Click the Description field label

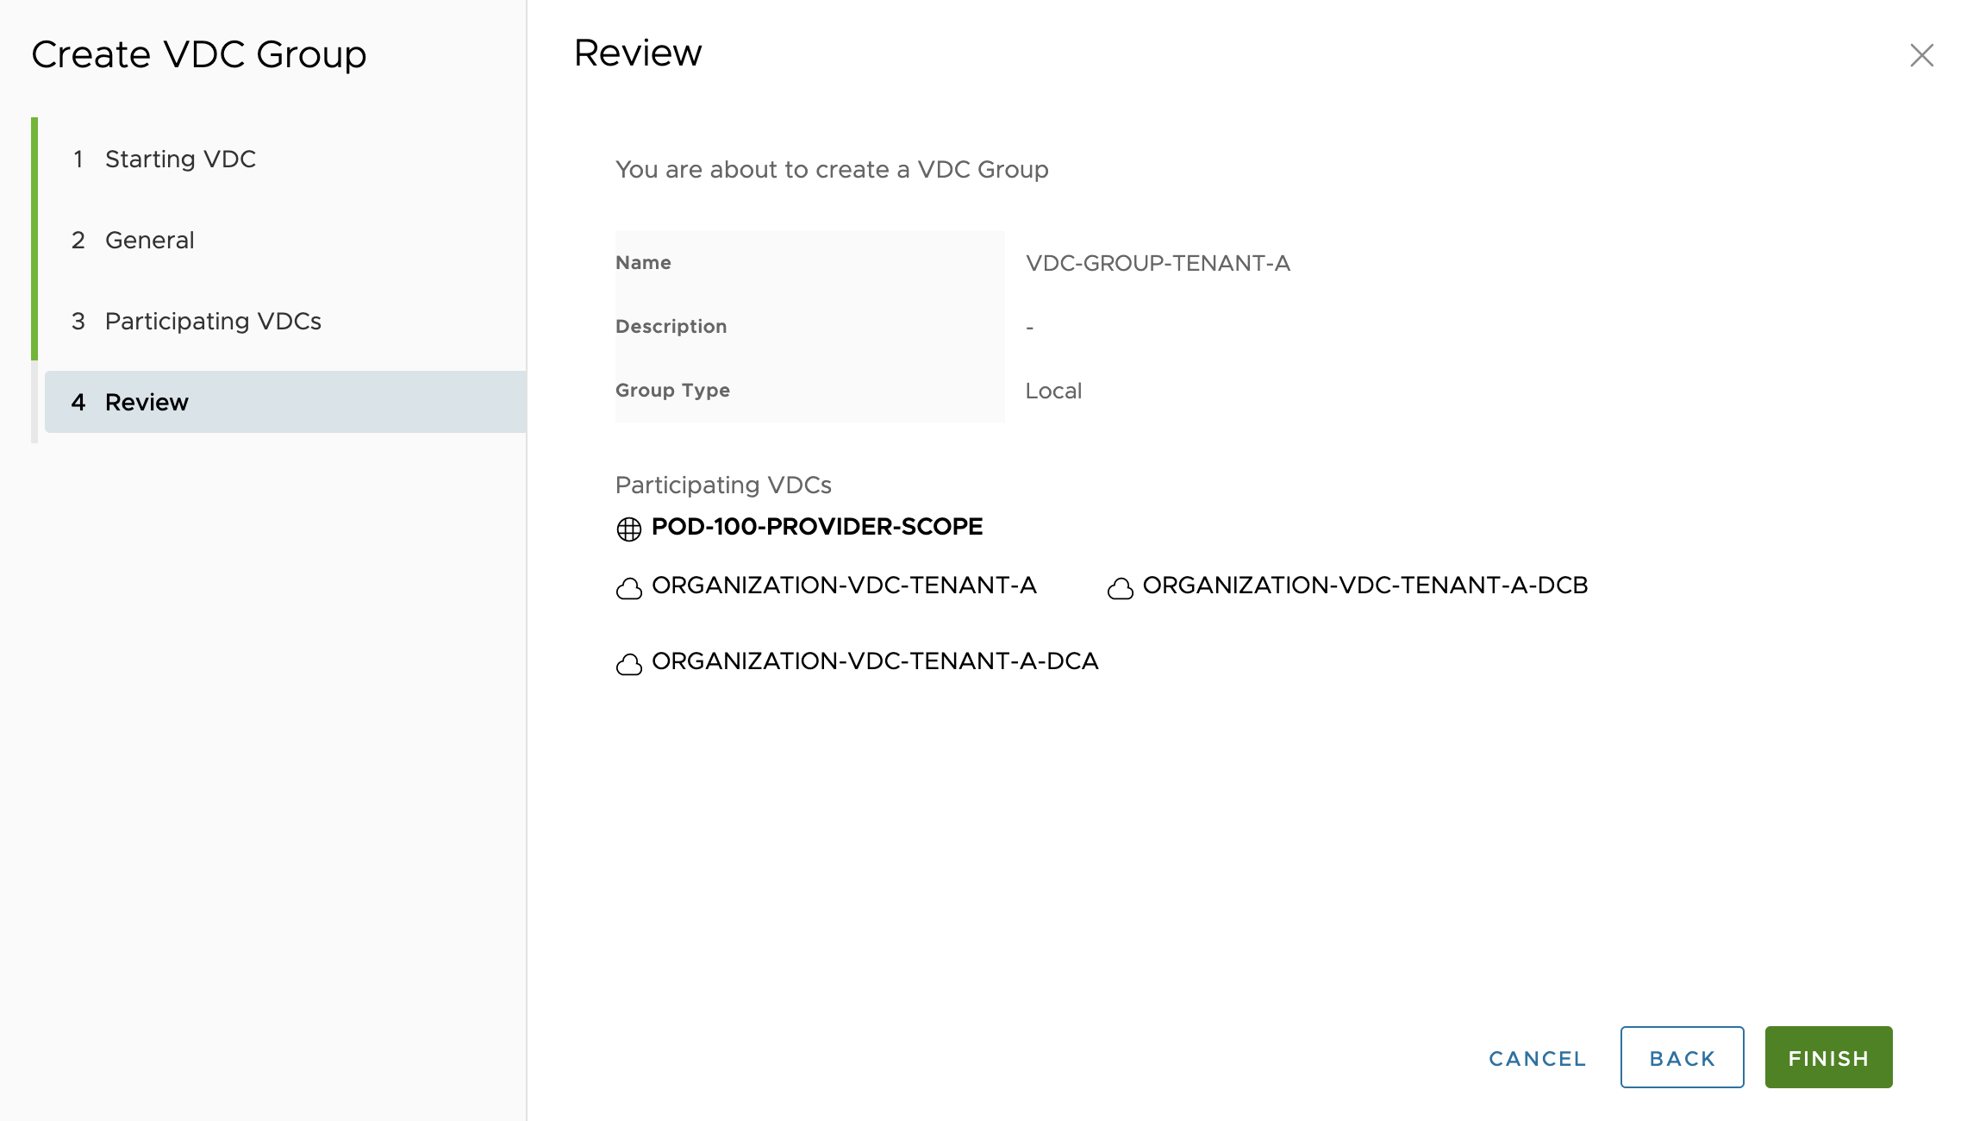[x=671, y=327]
